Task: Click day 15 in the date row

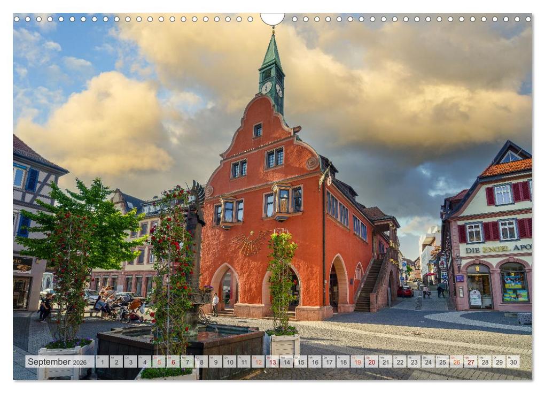Action: tap(301, 361)
